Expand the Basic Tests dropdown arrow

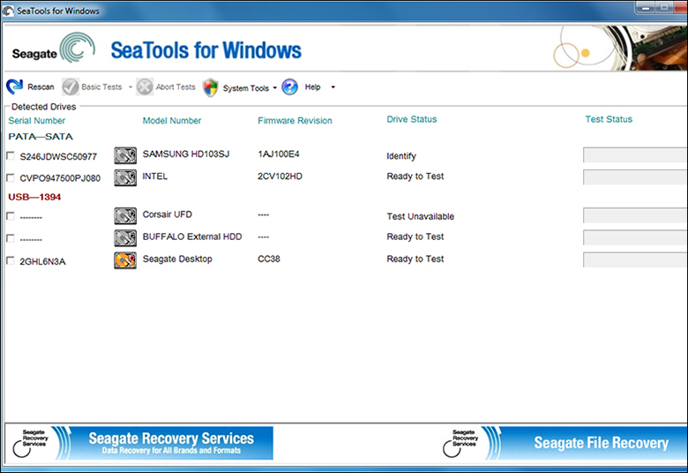(131, 87)
